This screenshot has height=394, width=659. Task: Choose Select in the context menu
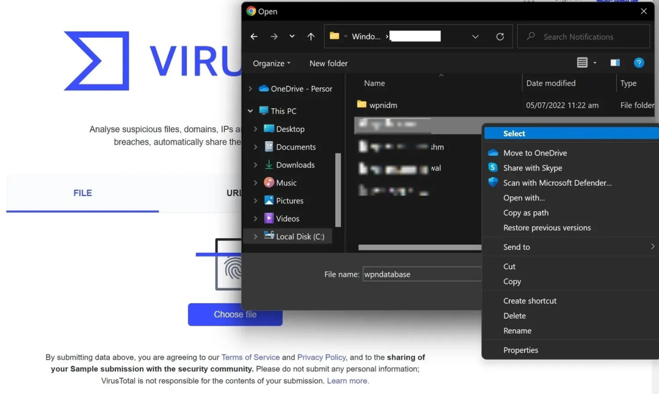point(514,133)
